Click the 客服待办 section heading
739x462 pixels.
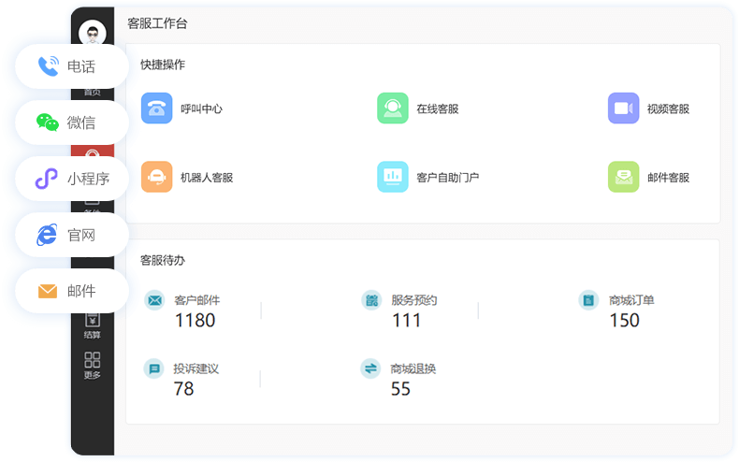(x=163, y=260)
